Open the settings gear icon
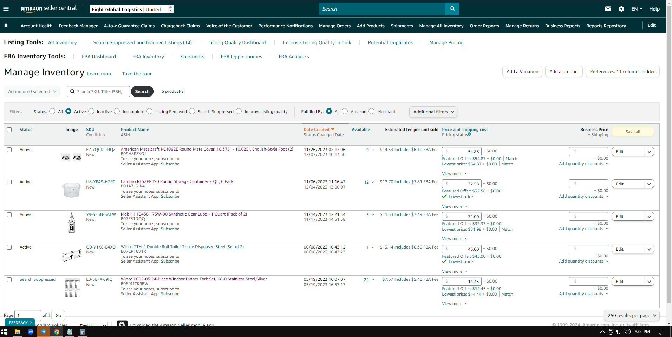The image size is (672, 337). [621, 9]
